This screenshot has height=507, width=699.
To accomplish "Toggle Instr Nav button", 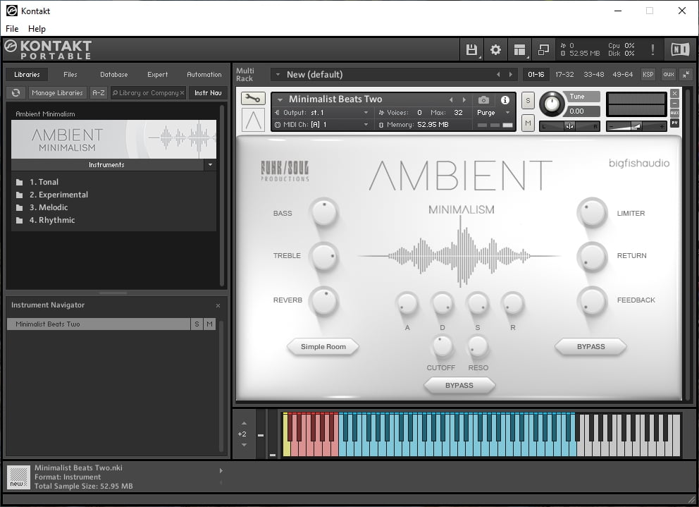I will [208, 93].
